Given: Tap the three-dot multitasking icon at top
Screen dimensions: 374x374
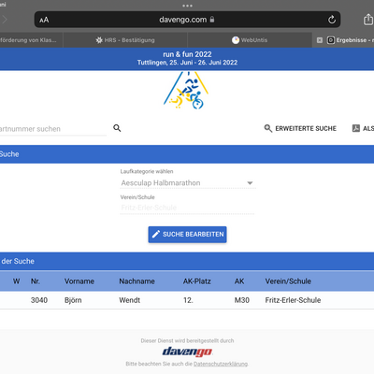Looking at the screenshot, I should [x=187, y=6].
